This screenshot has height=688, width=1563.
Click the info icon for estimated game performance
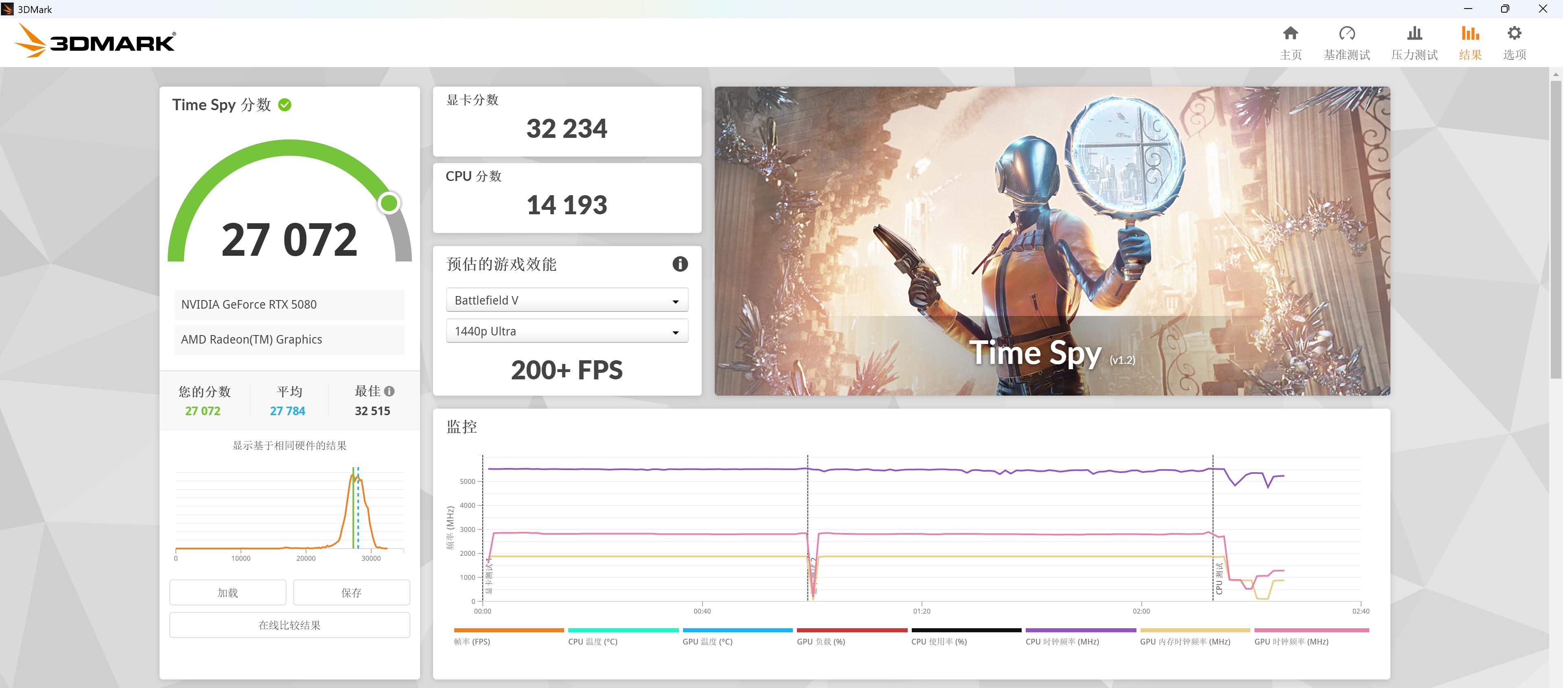click(680, 263)
